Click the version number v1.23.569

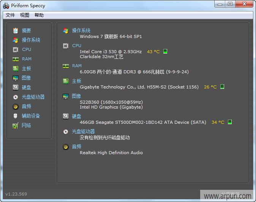[16, 194]
